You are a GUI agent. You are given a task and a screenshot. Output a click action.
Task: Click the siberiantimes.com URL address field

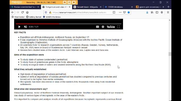(x=79, y=12)
